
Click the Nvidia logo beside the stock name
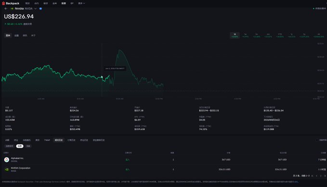click(x=12, y=9)
